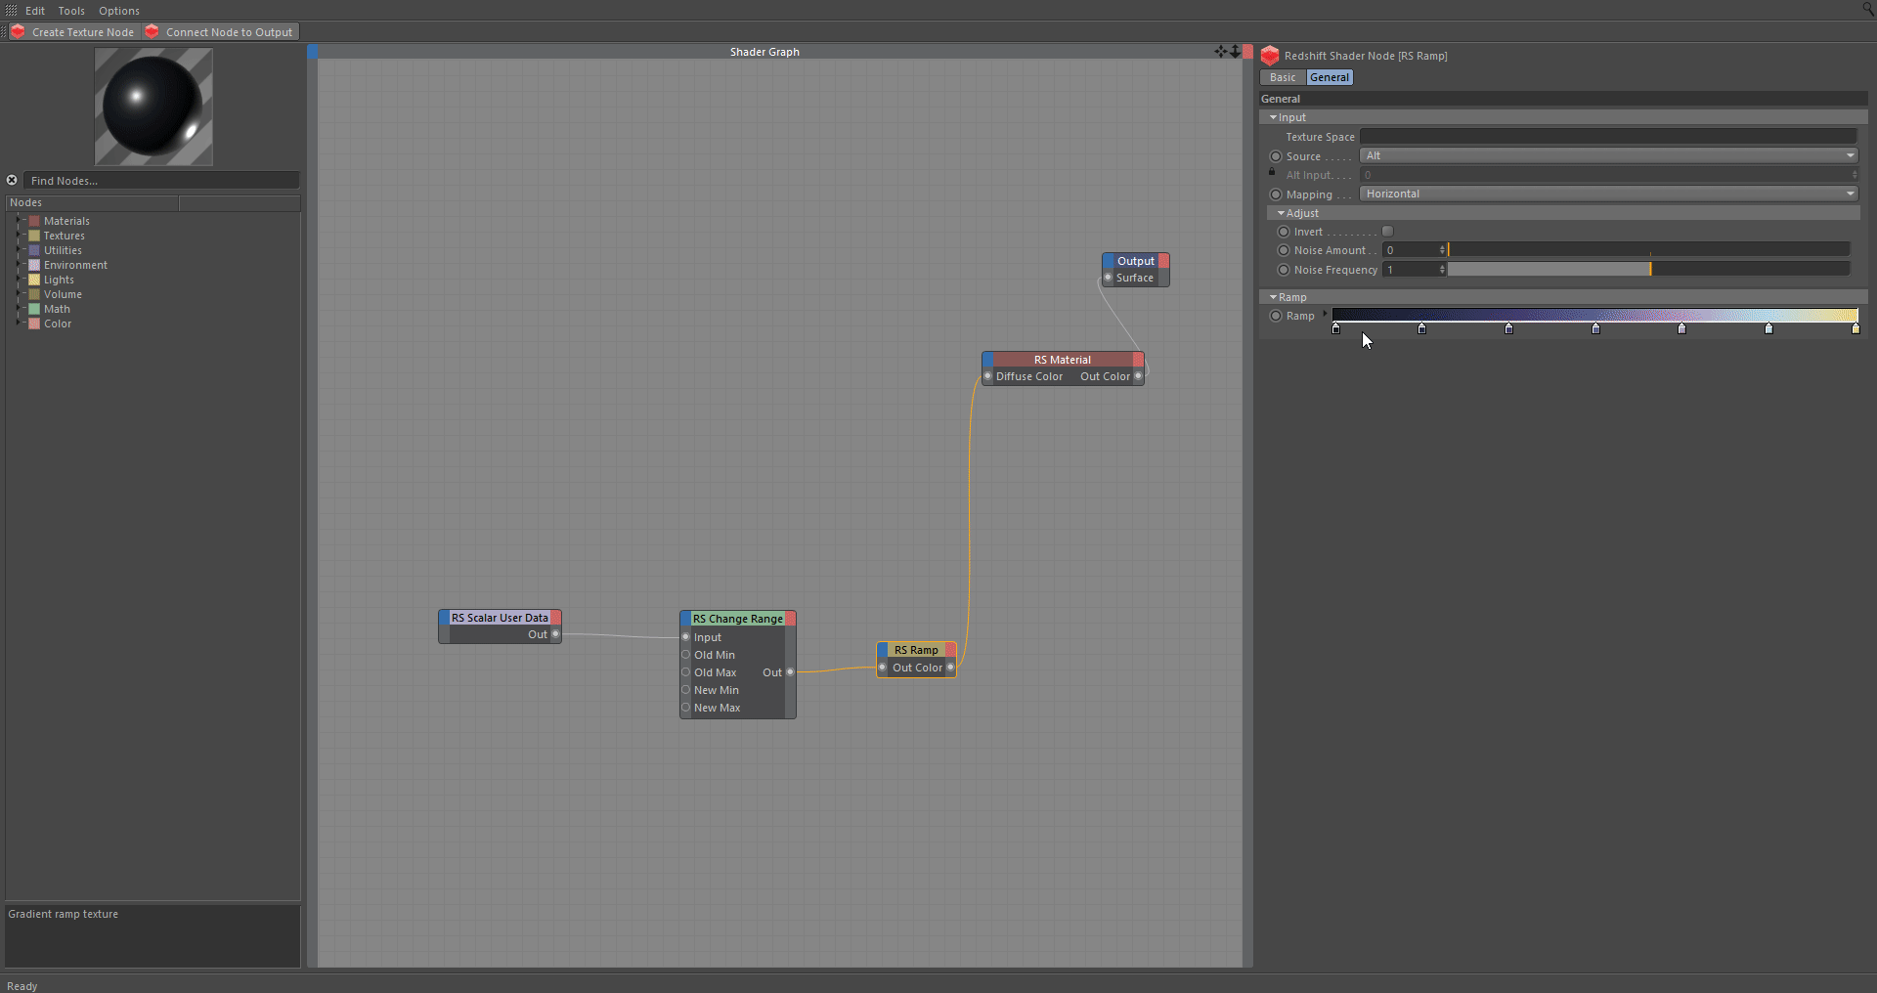Click the Lights category color icon
1877x993 pixels.
click(34, 280)
